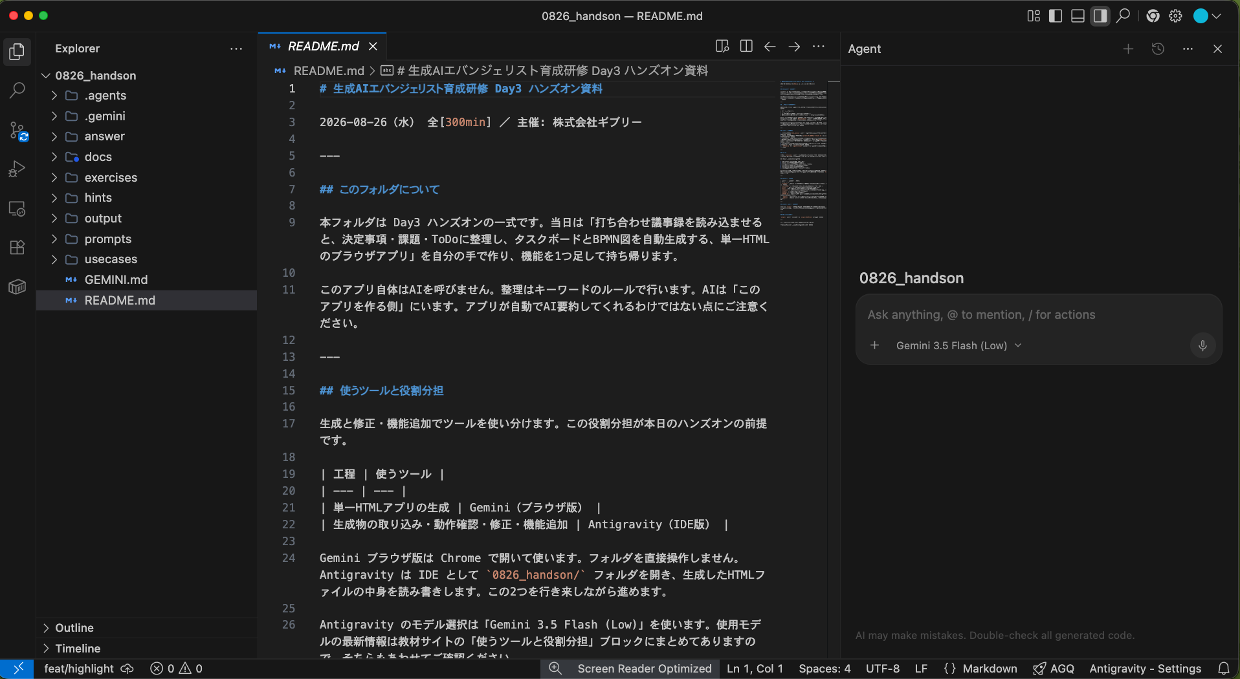1240x679 pixels.
Task: Open the notifications bell in status bar
Action: pyautogui.click(x=1224, y=669)
